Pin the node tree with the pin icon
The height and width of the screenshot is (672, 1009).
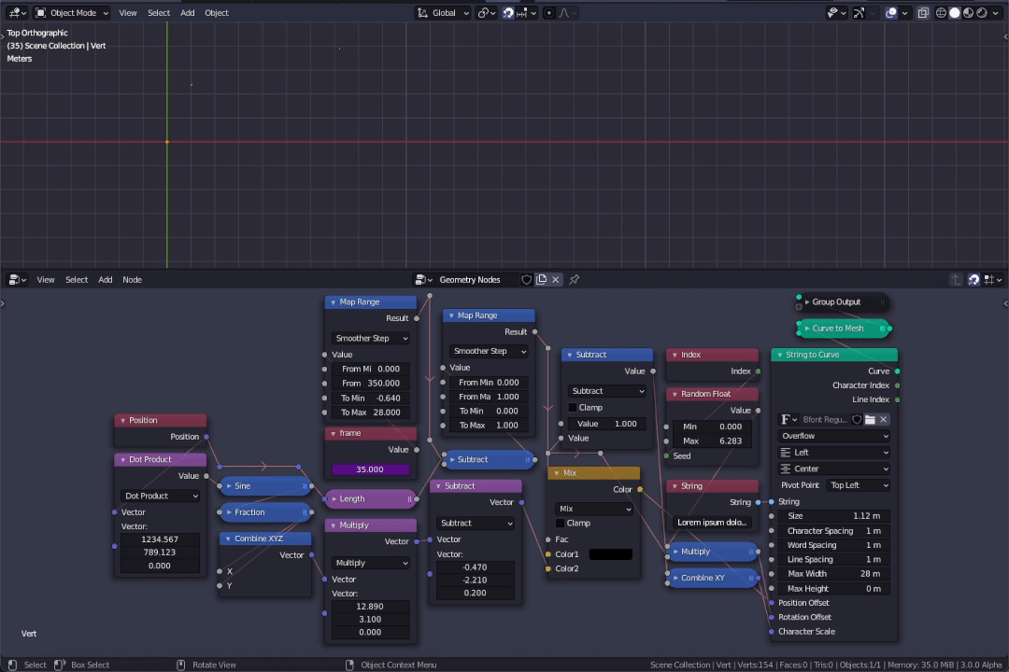574,280
